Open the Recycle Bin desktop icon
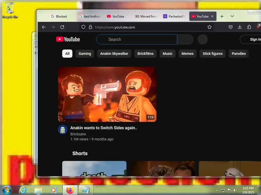The image size is (261, 195). click(10, 10)
